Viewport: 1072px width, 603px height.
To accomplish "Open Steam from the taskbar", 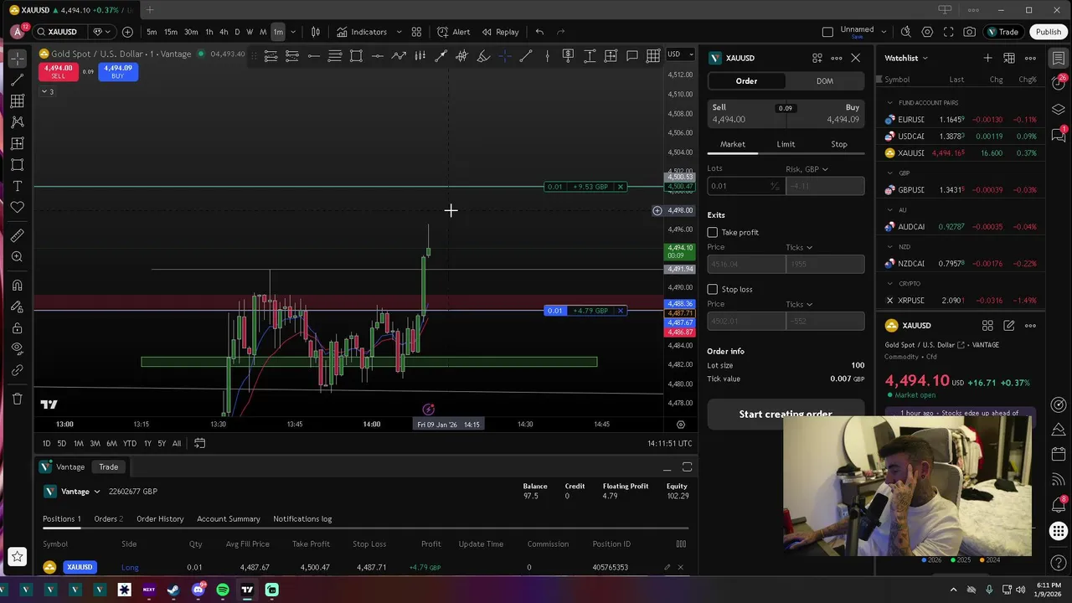I will [x=173, y=590].
